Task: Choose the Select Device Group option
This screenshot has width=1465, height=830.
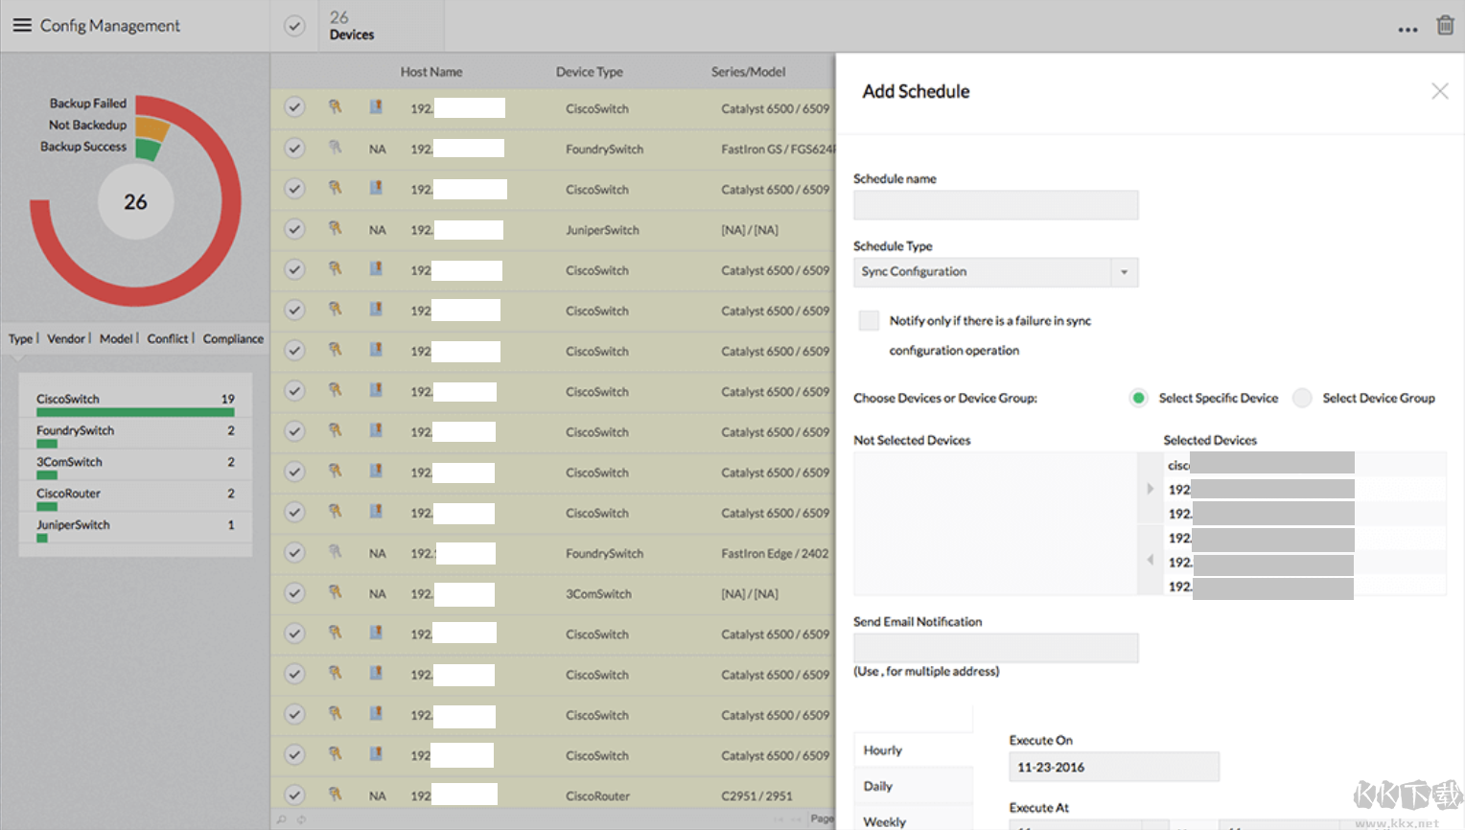Action: (x=1301, y=398)
